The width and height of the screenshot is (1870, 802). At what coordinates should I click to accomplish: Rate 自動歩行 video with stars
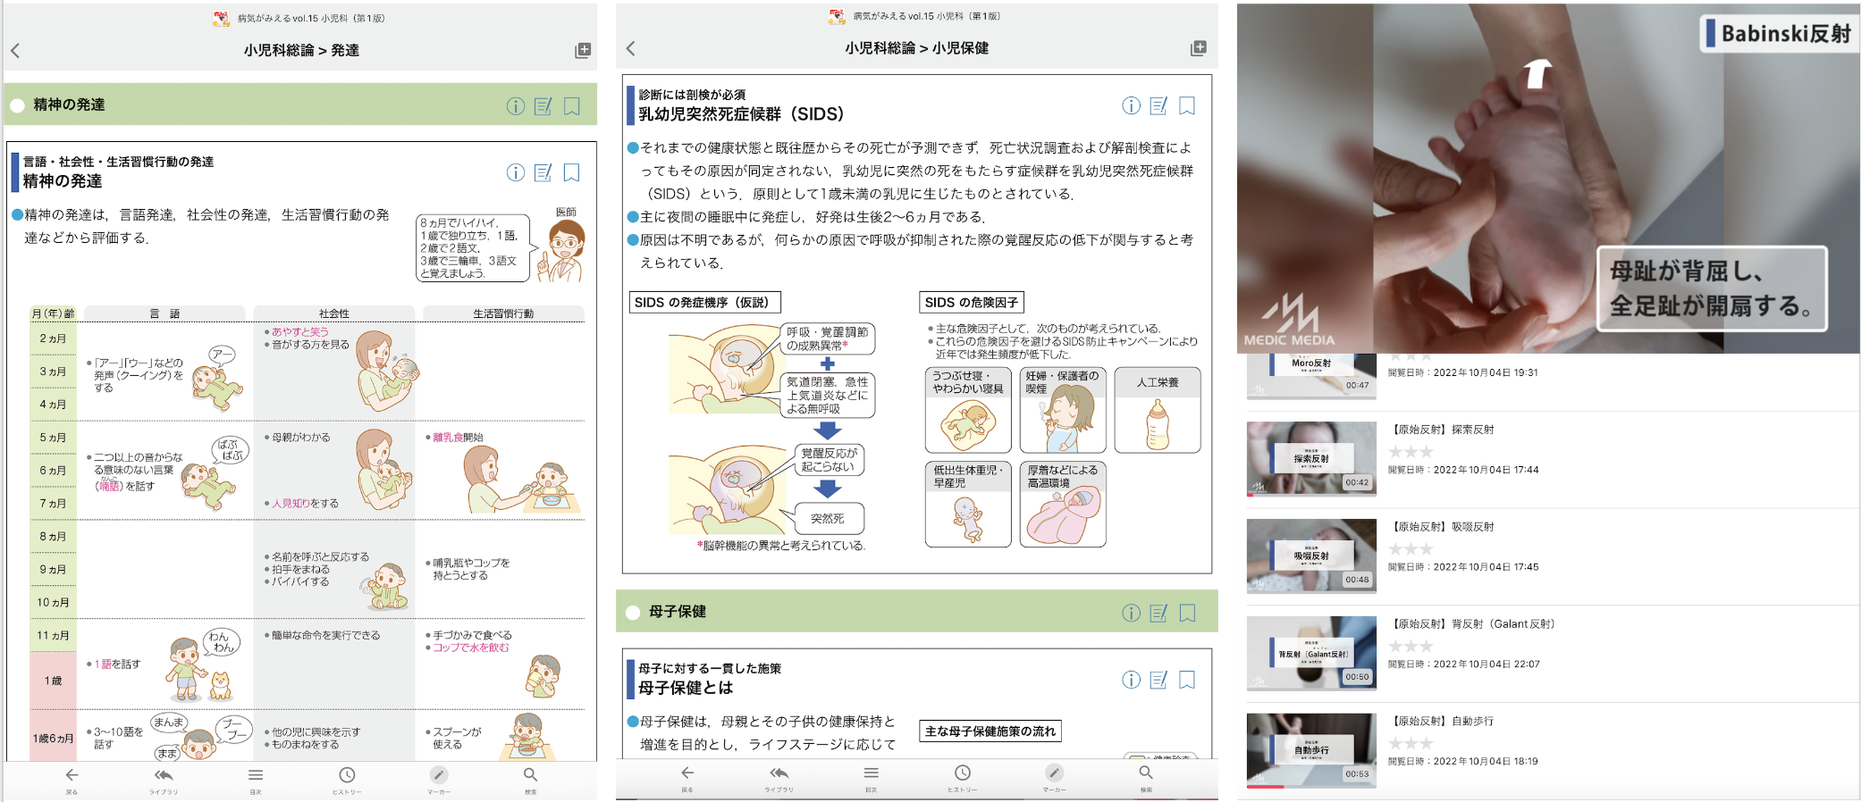click(x=1411, y=744)
